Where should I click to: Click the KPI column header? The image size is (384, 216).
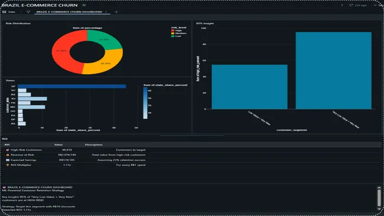coord(7,145)
